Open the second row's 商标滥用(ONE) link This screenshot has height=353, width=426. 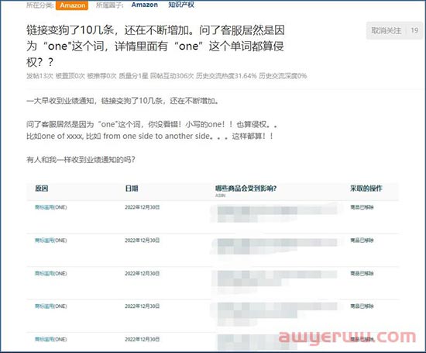(x=51, y=241)
